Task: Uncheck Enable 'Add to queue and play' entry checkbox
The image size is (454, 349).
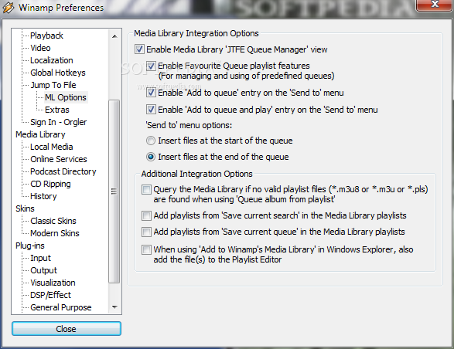Action: 151,110
